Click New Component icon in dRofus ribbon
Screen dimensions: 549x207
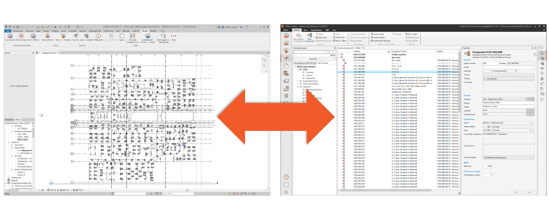point(309,35)
